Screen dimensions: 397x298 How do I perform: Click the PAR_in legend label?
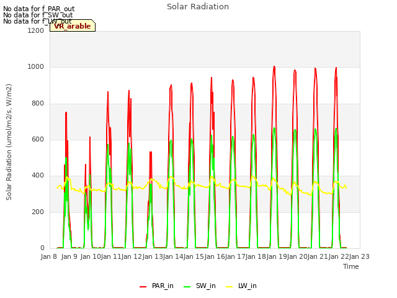(163, 286)
